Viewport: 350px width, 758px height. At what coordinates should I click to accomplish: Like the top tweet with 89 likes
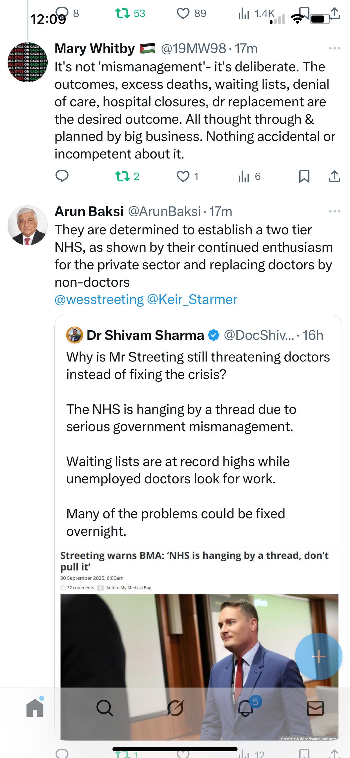183,14
